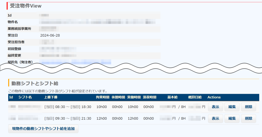Edit the 09:30–21:30 shift row
This screenshot has height=137, width=262.
[x=232, y=119]
